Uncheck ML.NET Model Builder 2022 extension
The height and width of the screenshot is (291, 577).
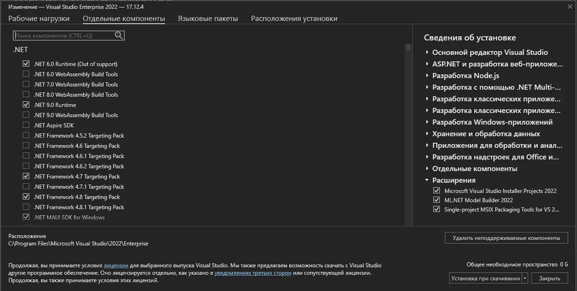(436, 200)
